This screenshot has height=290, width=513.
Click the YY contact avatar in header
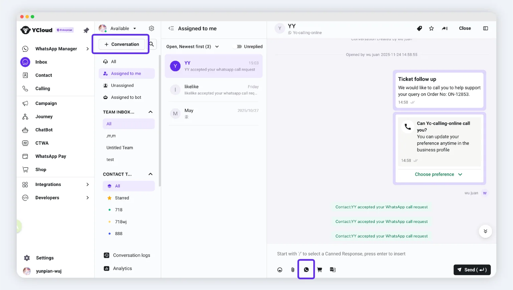tap(280, 28)
